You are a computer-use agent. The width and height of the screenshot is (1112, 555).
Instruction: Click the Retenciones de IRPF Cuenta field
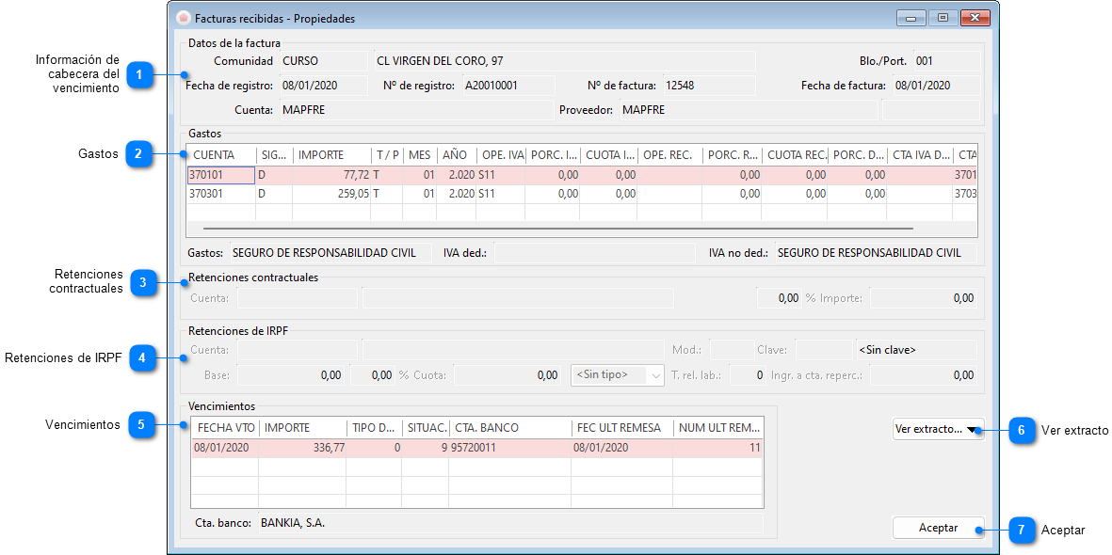tap(298, 350)
